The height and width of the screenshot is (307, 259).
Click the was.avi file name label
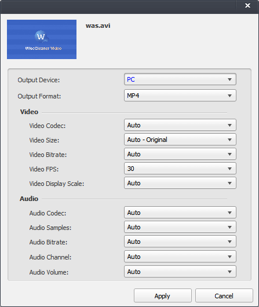point(98,25)
